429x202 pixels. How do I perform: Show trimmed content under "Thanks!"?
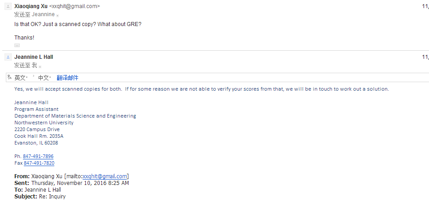(x=17, y=45)
